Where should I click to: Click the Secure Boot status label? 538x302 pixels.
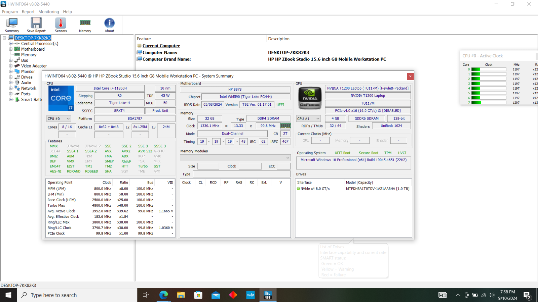pos(369,153)
